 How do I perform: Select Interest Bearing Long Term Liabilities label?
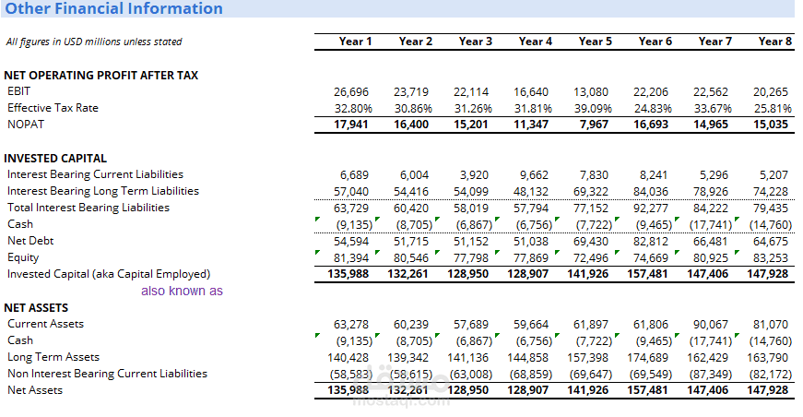click(x=103, y=191)
